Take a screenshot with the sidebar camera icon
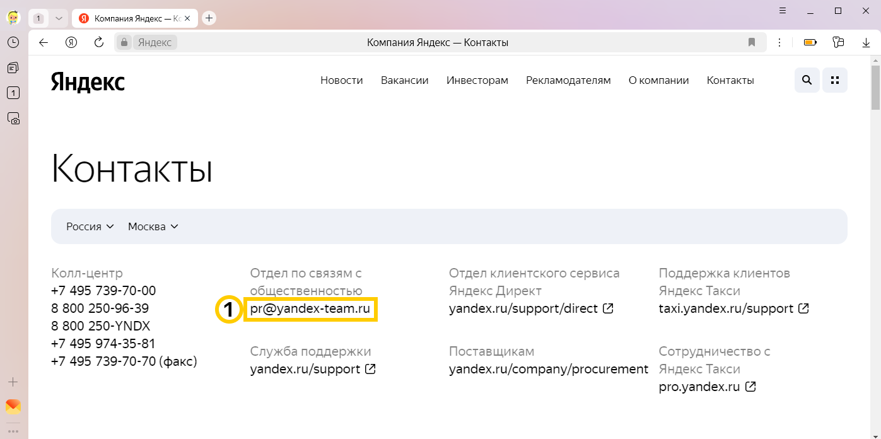 13,118
